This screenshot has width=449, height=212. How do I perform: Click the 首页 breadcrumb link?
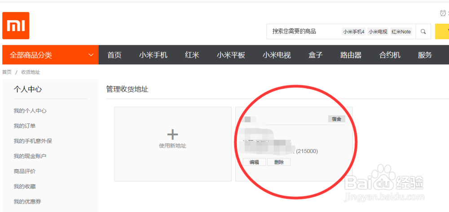pyautogui.click(x=7, y=72)
